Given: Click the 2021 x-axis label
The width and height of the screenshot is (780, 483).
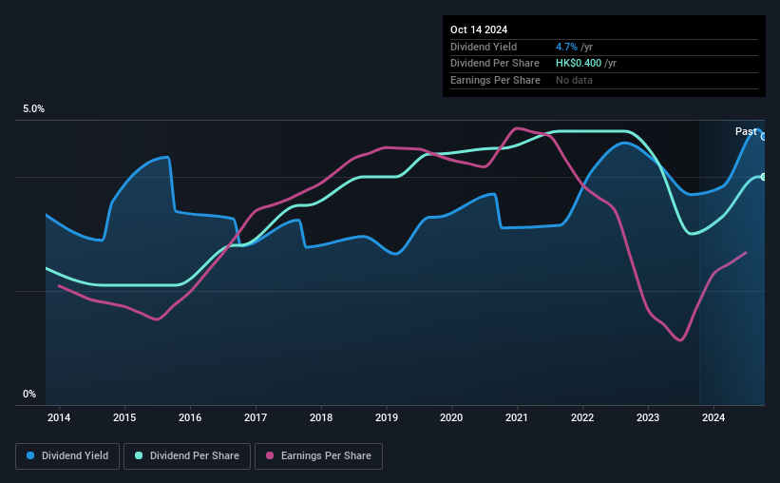Looking at the screenshot, I should [517, 417].
